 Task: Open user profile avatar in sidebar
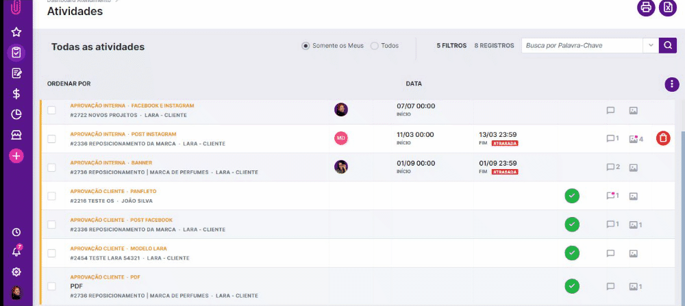click(x=16, y=292)
